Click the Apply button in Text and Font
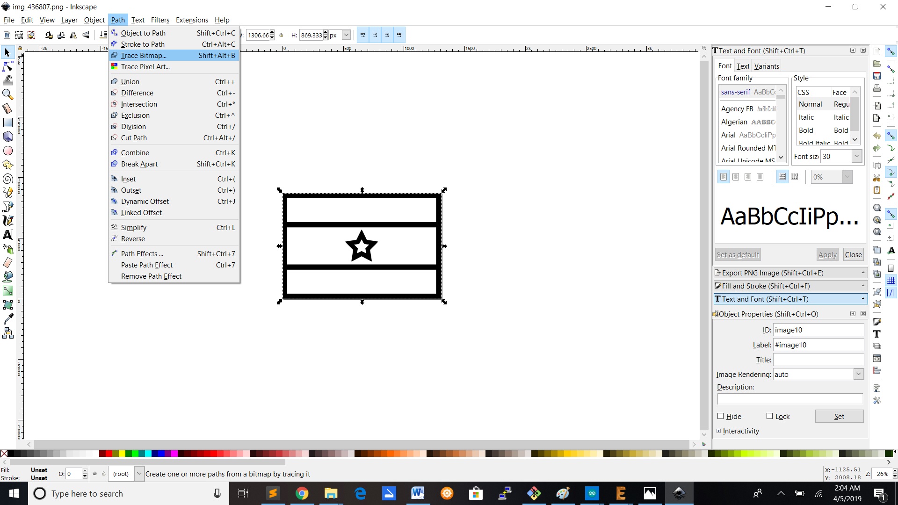The height and width of the screenshot is (505, 898). (x=827, y=255)
